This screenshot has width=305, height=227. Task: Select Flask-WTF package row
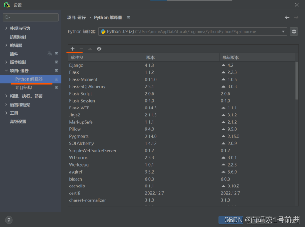(x=182, y=108)
